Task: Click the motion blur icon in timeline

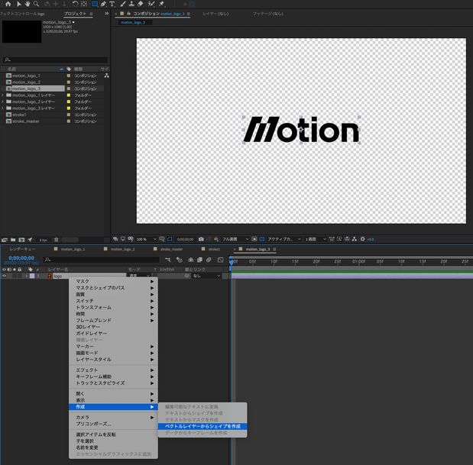Action: pos(209,260)
